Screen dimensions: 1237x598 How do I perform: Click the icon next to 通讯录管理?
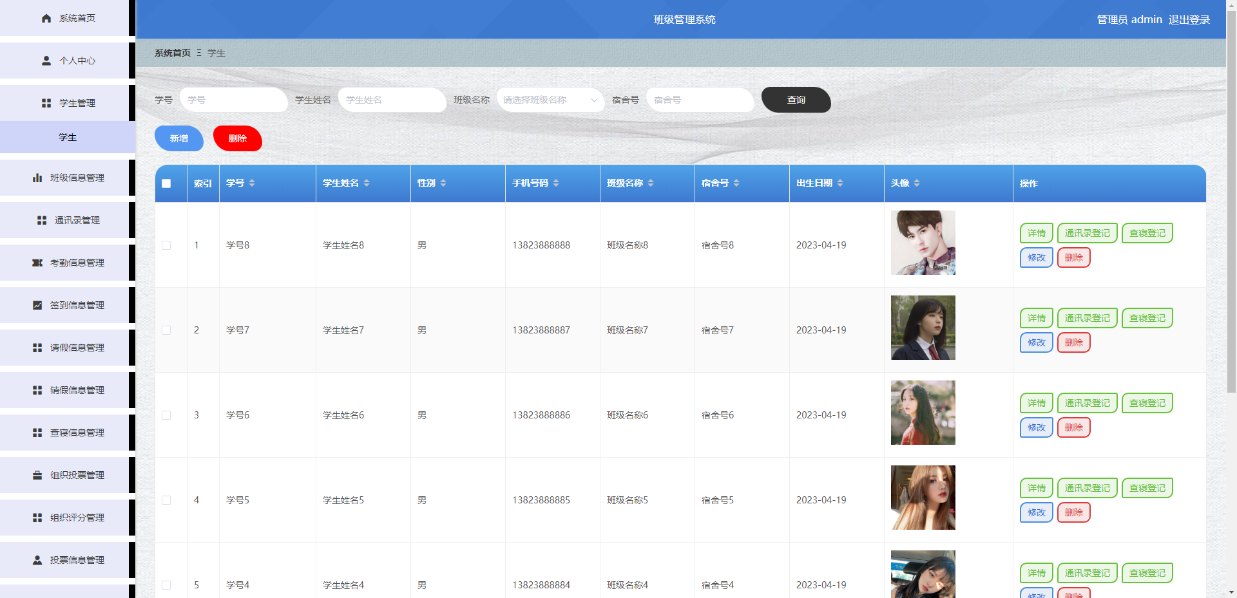point(42,220)
